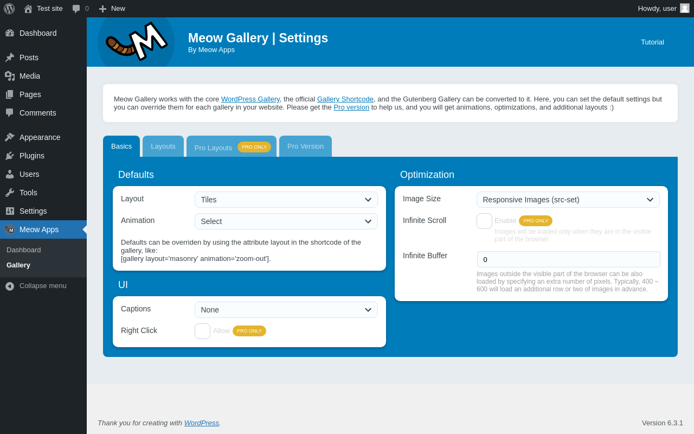Open the Gallery Shortcode link
The width and height of the screenshot is (694, 434).
pos(345,99)
